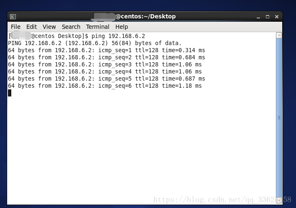This screenshot has width=296, height=208.
Task: Click the icmp_seq=3 reply line
Action: [x=105, y=64]
